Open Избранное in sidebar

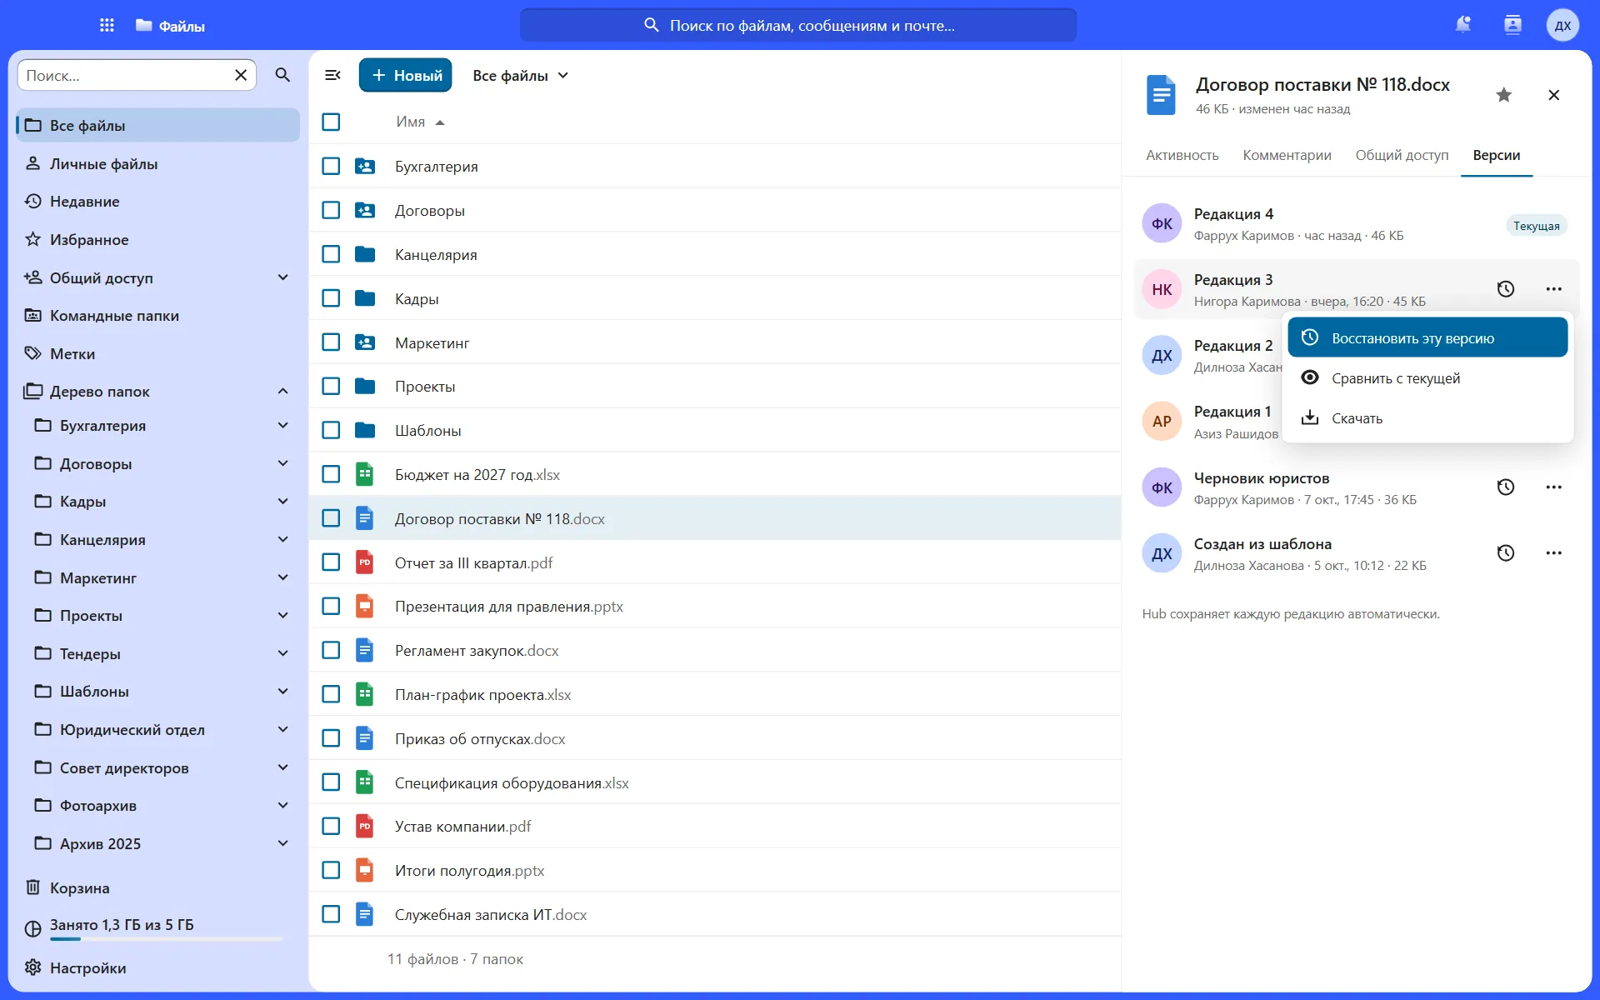click(158, 239)
